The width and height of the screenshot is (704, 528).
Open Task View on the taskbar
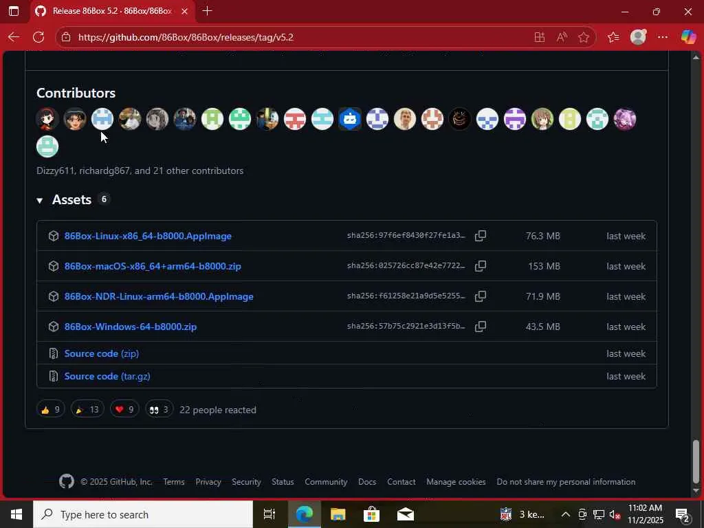pyautogui.click(x=269, y=514)
